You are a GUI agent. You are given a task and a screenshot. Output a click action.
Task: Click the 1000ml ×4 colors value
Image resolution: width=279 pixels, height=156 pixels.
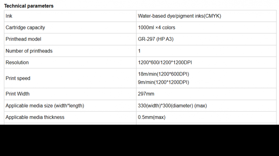click(157, 28)
